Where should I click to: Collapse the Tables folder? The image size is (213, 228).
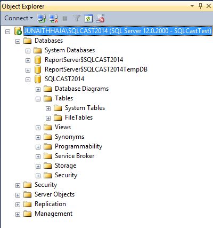pos(38,99)
